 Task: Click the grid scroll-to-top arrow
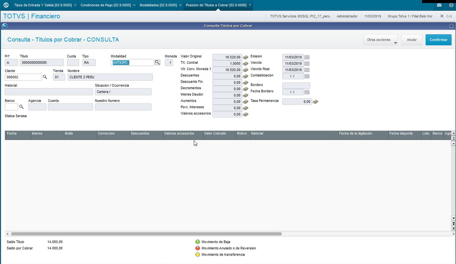point(453,133)
